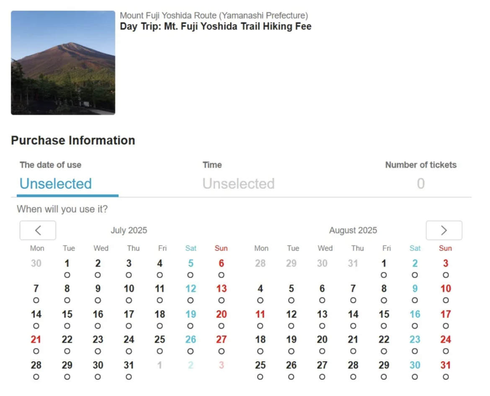Click the next month arrow icon
Viewport: 490px width, 396px height.
(x=444, y=230)
